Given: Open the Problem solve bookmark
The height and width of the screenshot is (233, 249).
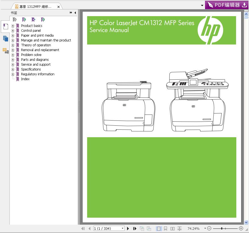Looking at the screenshot, I should (x=31, y=55).
